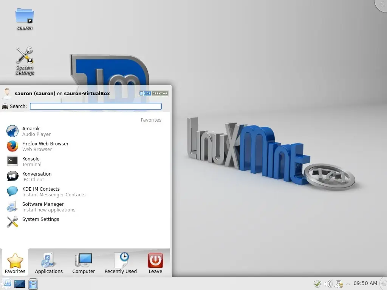Select the 'Konsole' label
387x290 pixels.
(x=31, y=159)
